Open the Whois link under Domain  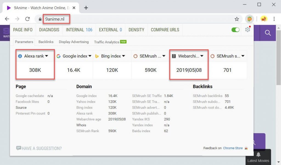click(x=81, y=125)
